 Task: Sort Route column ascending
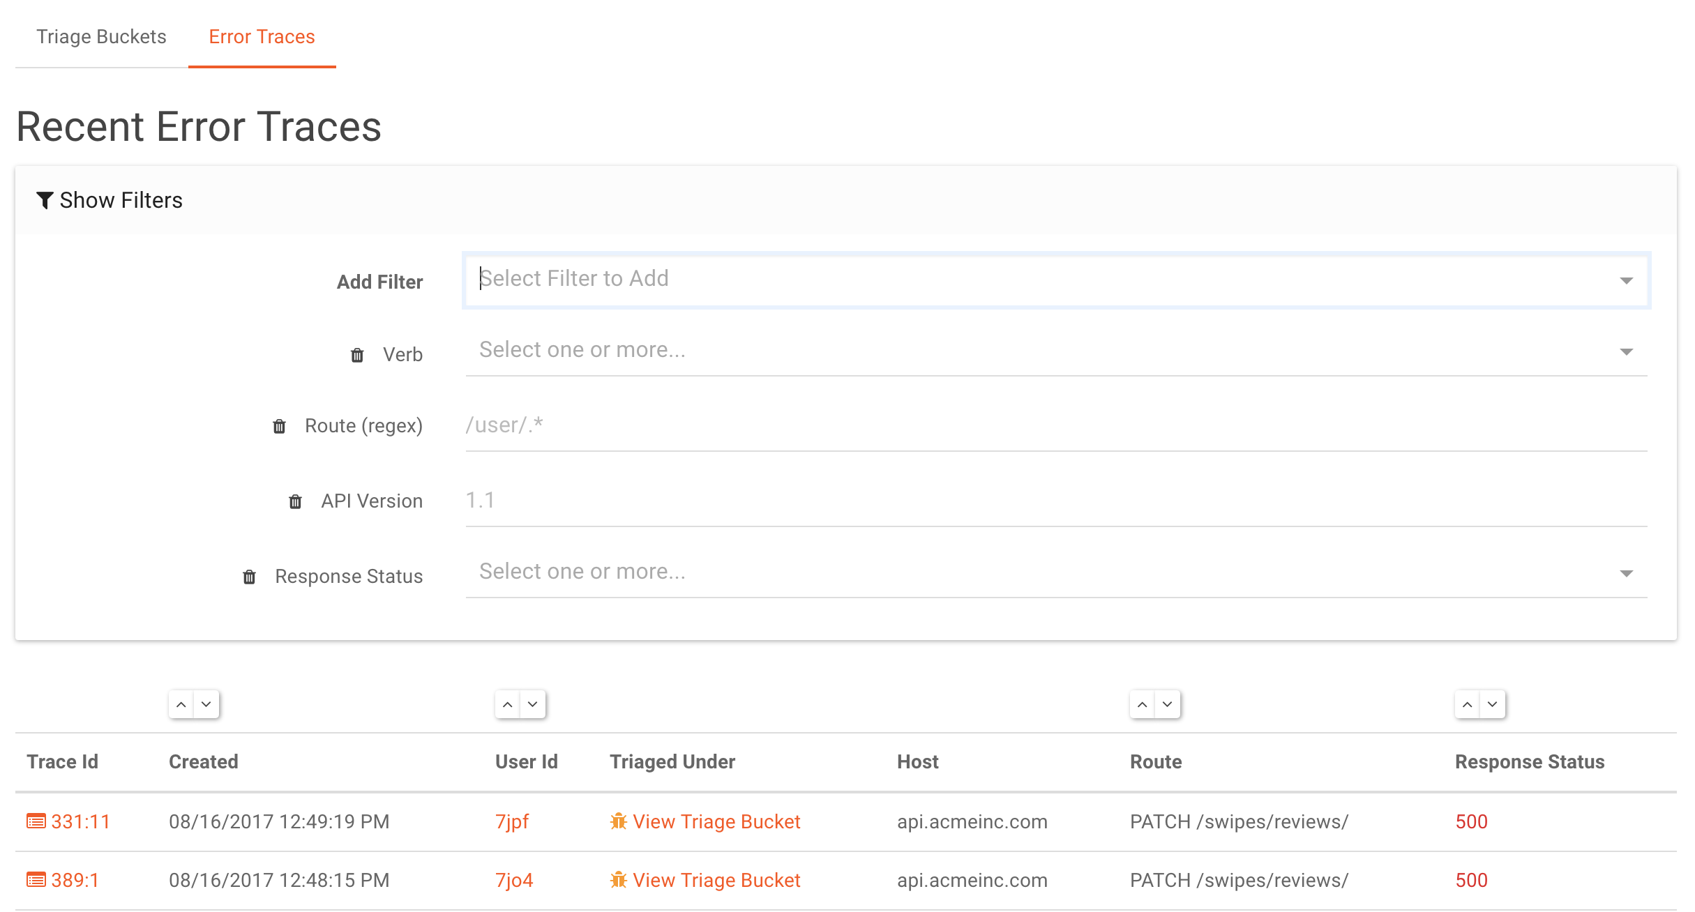[x=1143, y=704]
